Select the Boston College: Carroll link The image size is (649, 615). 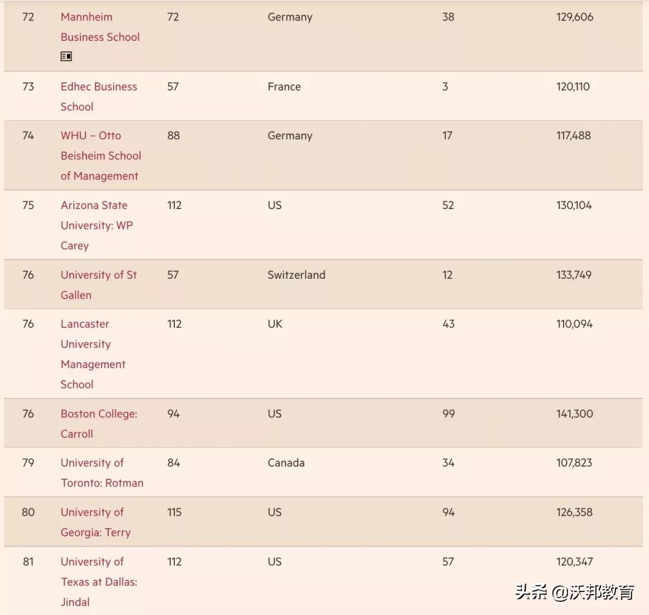coord(99,423)
